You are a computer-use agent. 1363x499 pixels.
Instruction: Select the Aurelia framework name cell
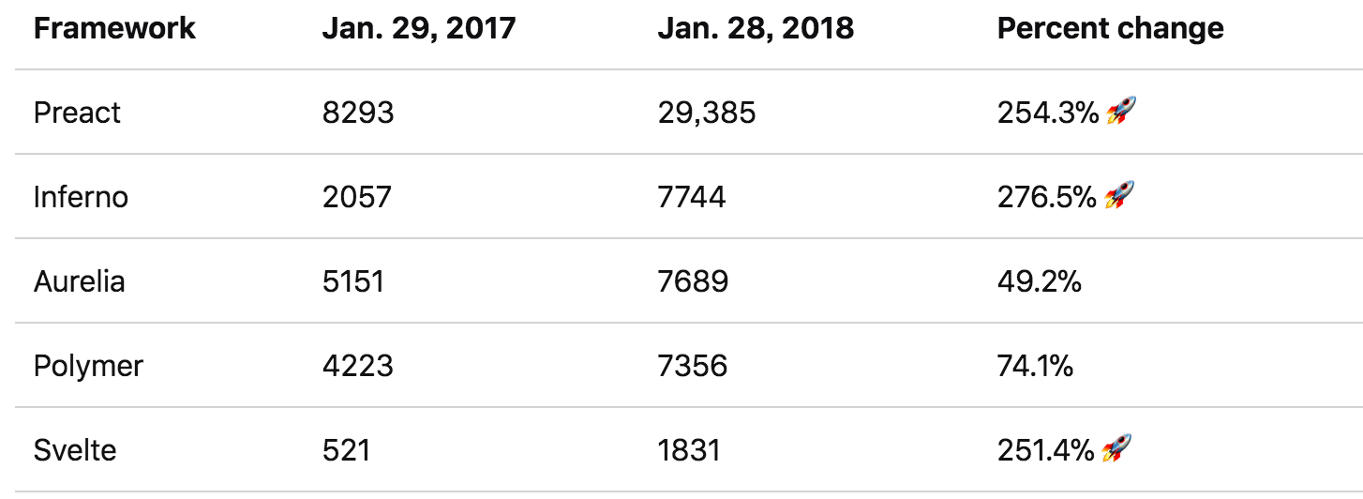pos(79,281)
